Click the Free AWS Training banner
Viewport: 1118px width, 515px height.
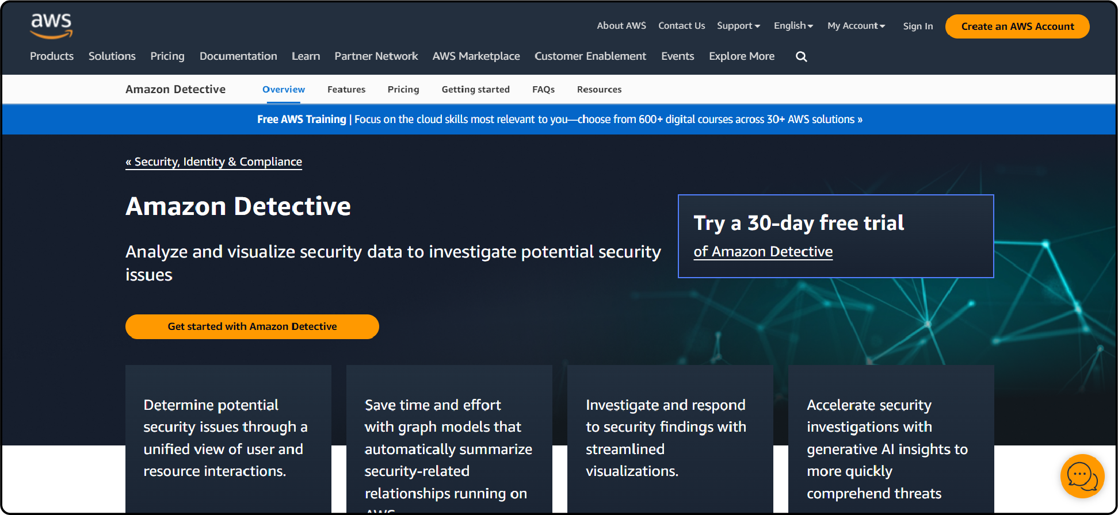(x=559, y=120)
